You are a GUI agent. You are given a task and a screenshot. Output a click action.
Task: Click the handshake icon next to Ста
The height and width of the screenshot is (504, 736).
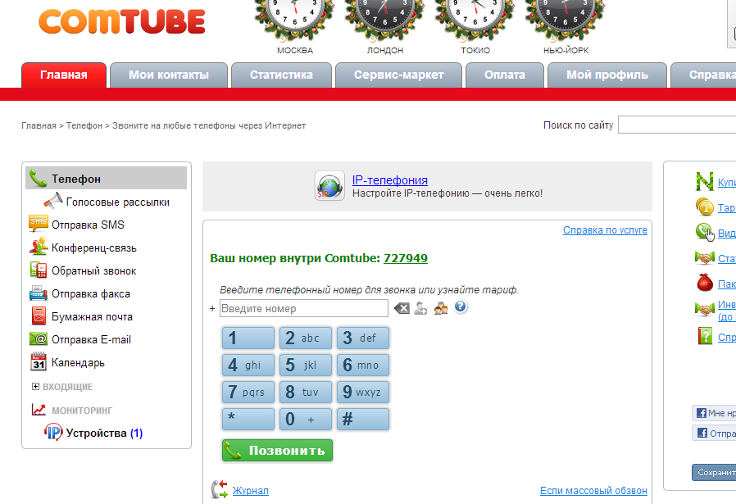704,257
